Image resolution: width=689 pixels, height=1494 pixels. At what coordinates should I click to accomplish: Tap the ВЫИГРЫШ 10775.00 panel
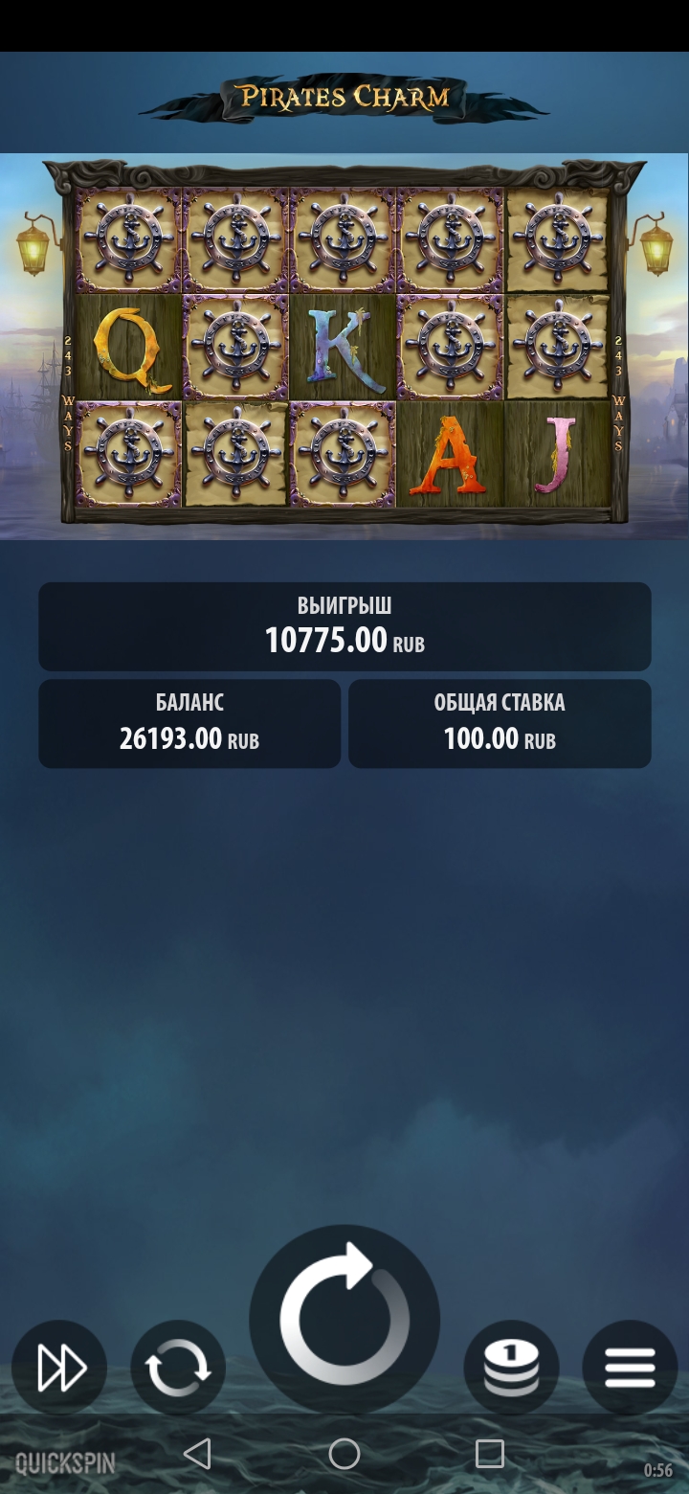coord(344,626)
